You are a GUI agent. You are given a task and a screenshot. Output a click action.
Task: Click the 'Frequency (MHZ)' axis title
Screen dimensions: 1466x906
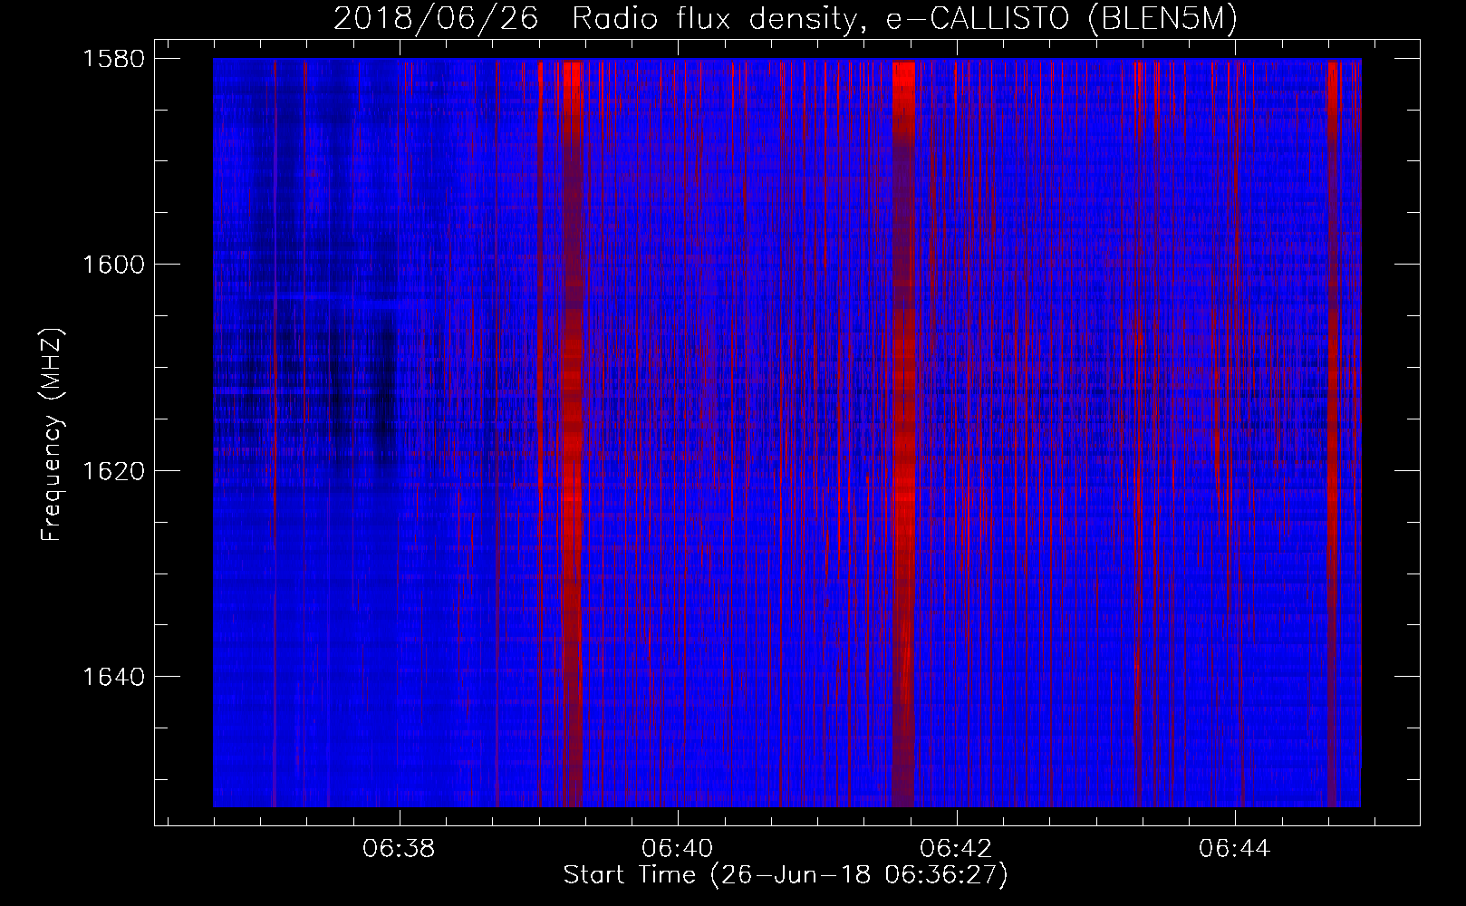click(52, 435)
